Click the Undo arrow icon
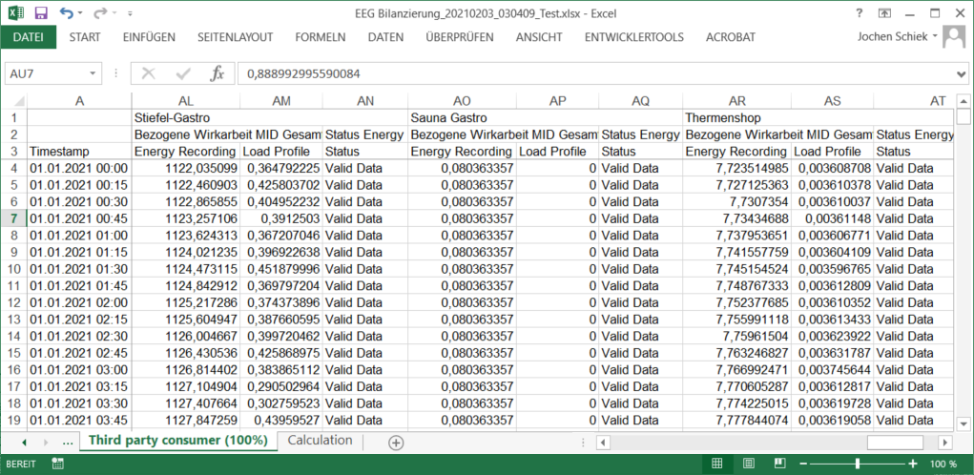Viewport: 974px width, 475px height. click(66, 12)
